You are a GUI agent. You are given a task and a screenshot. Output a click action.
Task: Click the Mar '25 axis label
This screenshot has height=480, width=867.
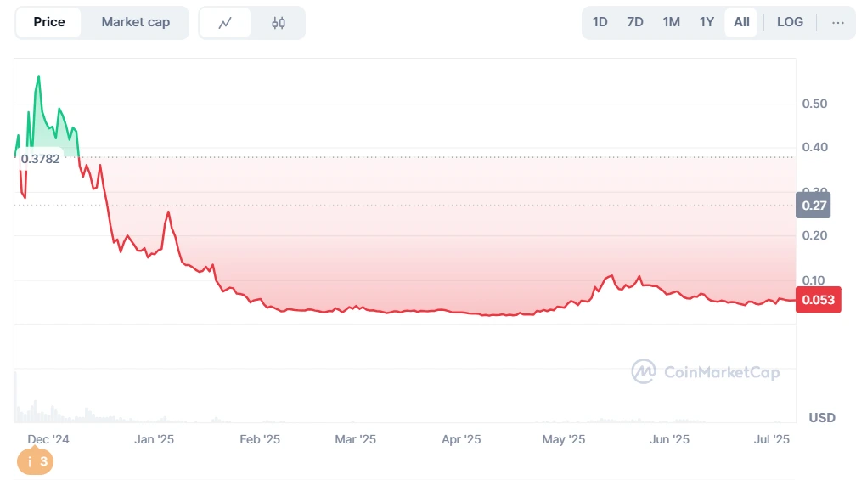pos(355,439)
